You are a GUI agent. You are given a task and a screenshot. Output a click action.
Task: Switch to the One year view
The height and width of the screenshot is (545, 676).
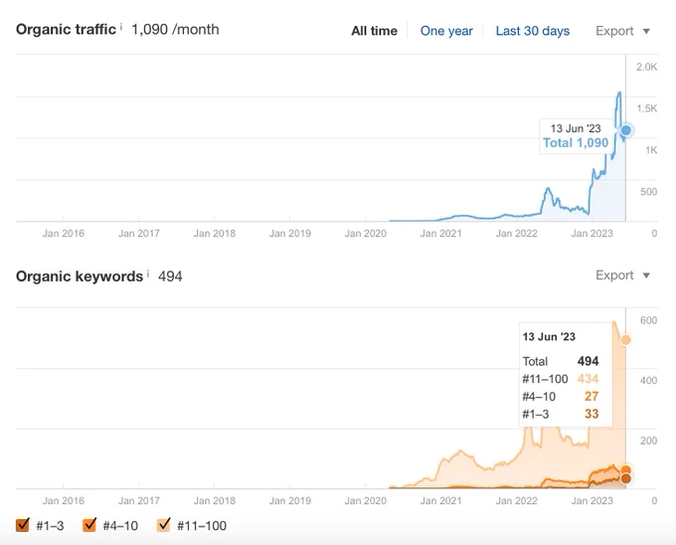click(446, 31)
